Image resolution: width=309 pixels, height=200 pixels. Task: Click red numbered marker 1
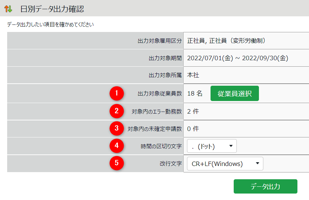(117, 94)
